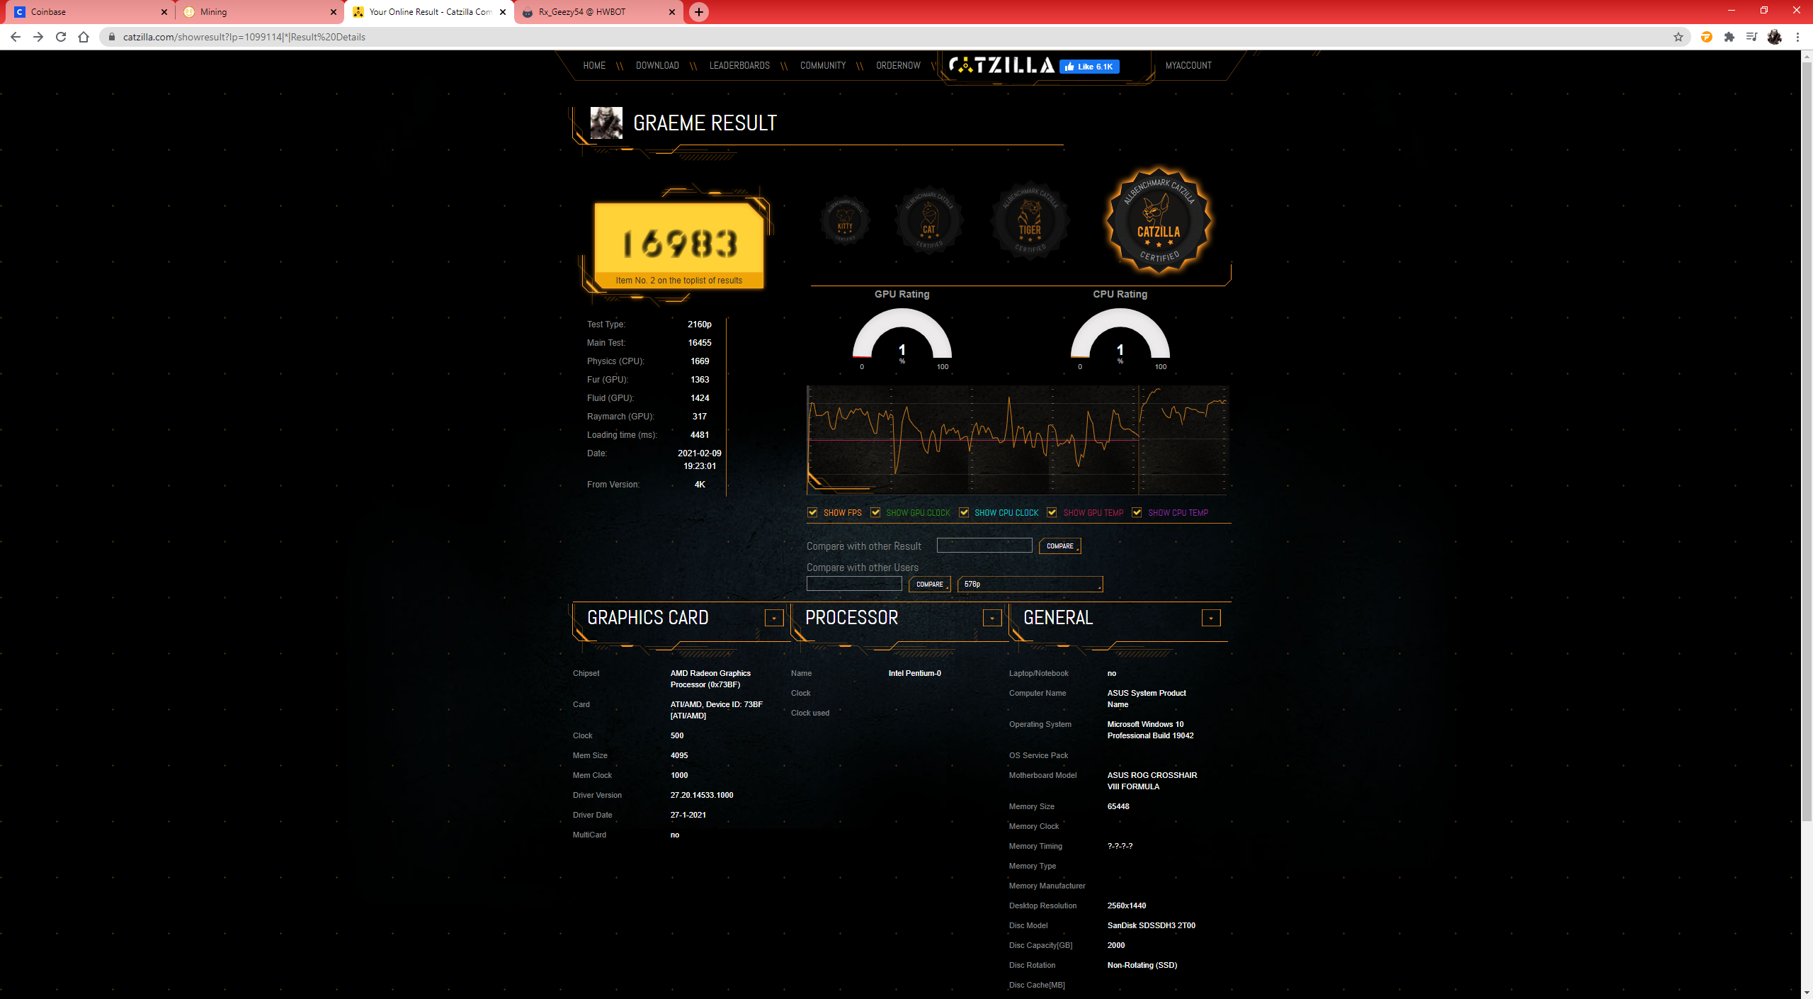The image size is (1813, 999).
Task: Toggle Show GPU Temp checkbox
Action: [1052, 512]
